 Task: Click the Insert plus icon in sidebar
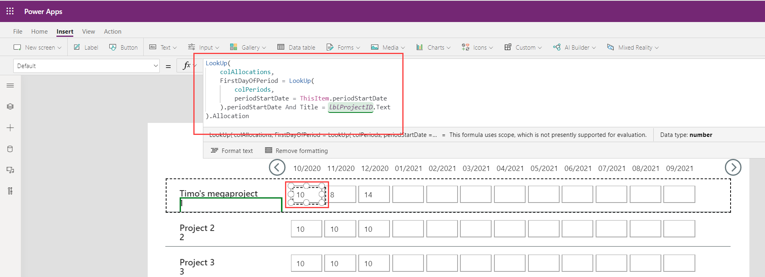click(10, 128)
